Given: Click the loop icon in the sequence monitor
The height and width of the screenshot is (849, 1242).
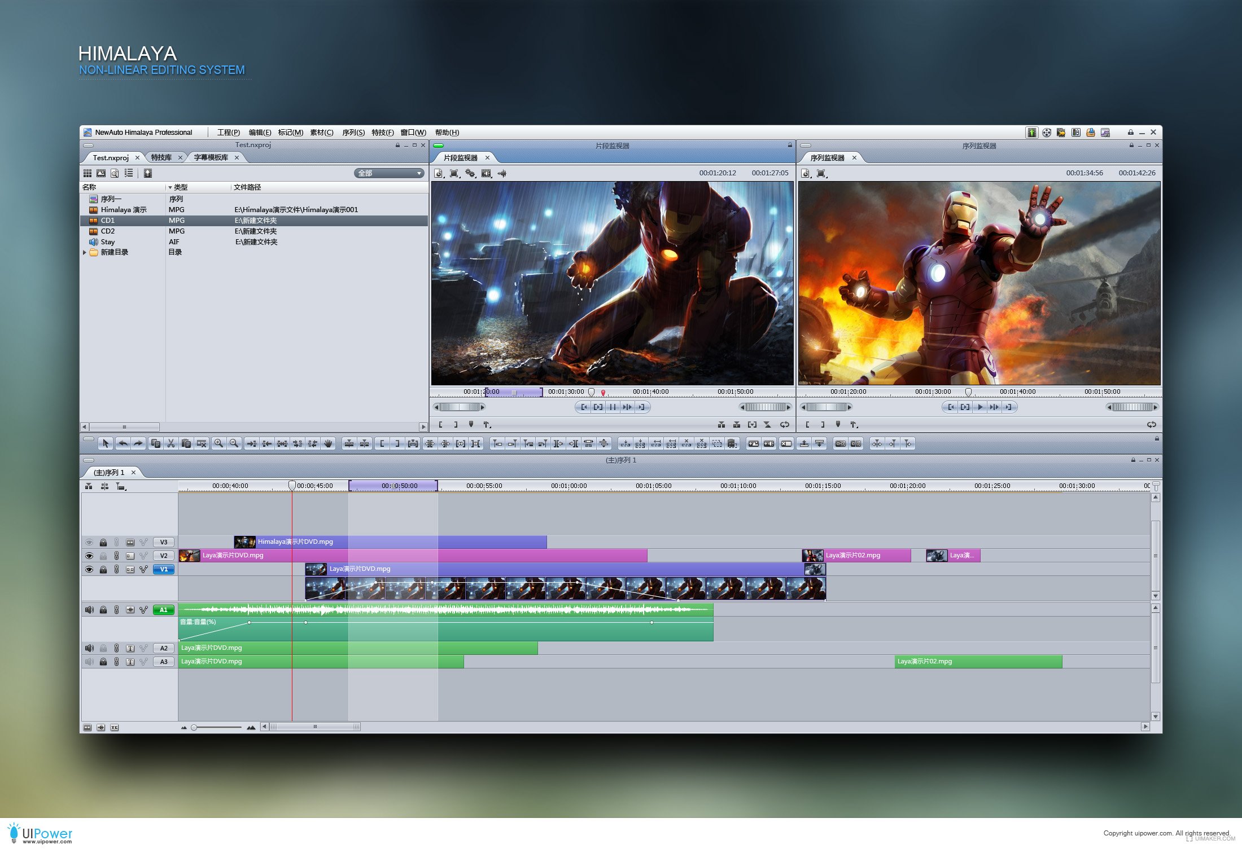Looking at the screenshot, I should coord(1152,424).
